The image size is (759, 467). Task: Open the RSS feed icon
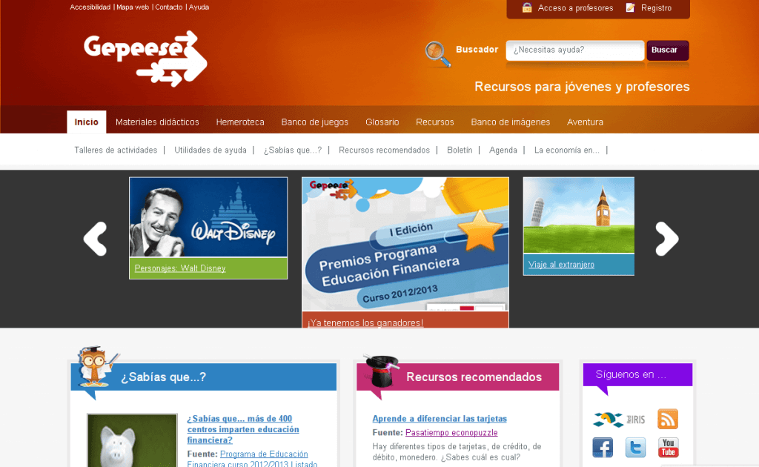click(668, 419)
